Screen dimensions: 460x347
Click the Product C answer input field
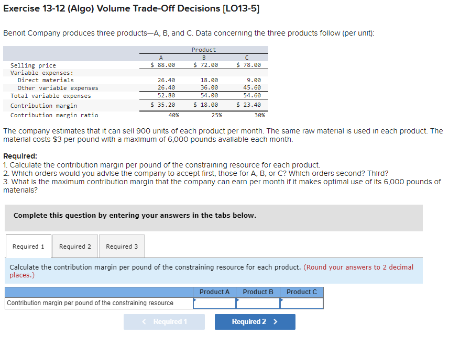point(301,304)
